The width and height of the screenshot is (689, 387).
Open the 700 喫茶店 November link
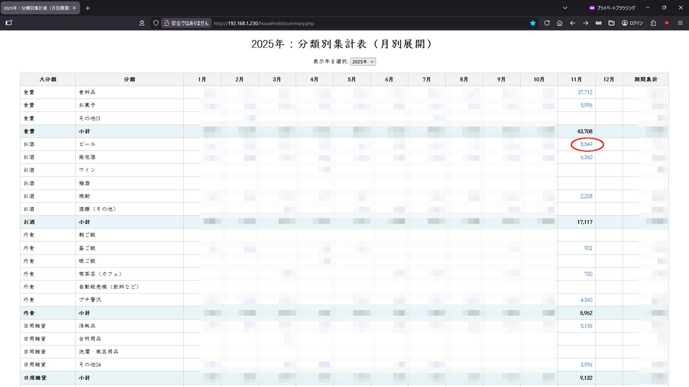pyautogui.click(x=588, y=274)
